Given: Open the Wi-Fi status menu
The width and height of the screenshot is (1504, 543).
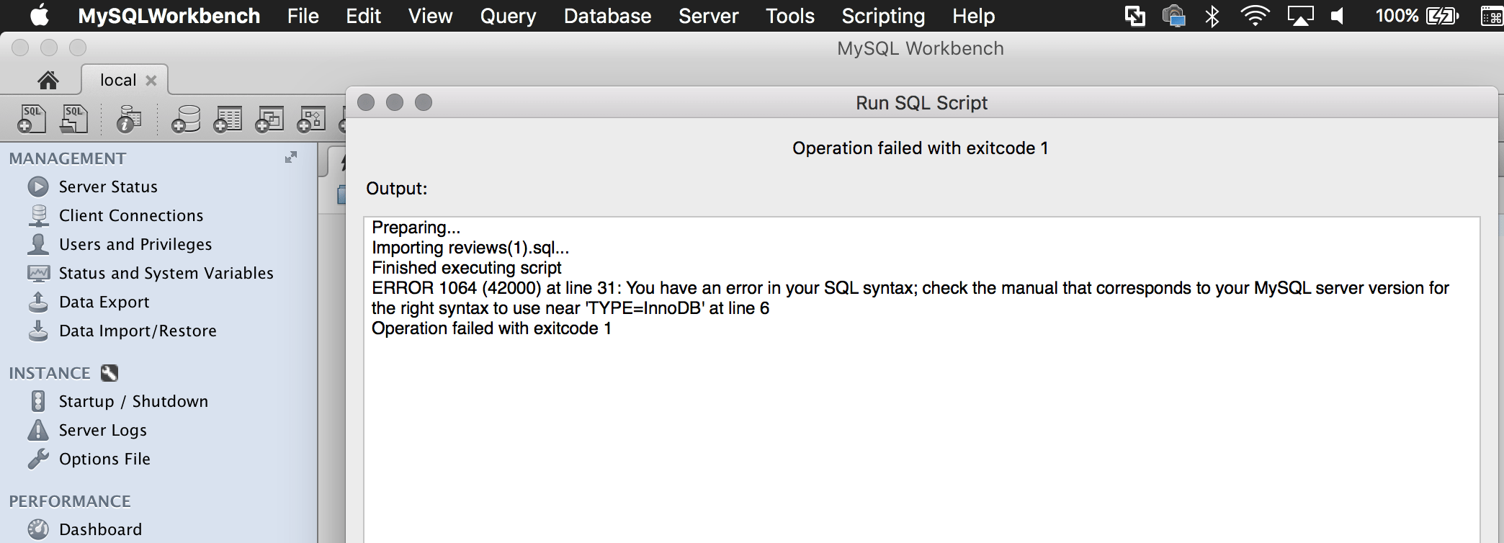Looking at the screenshot, I should (x=1255, y=16).
